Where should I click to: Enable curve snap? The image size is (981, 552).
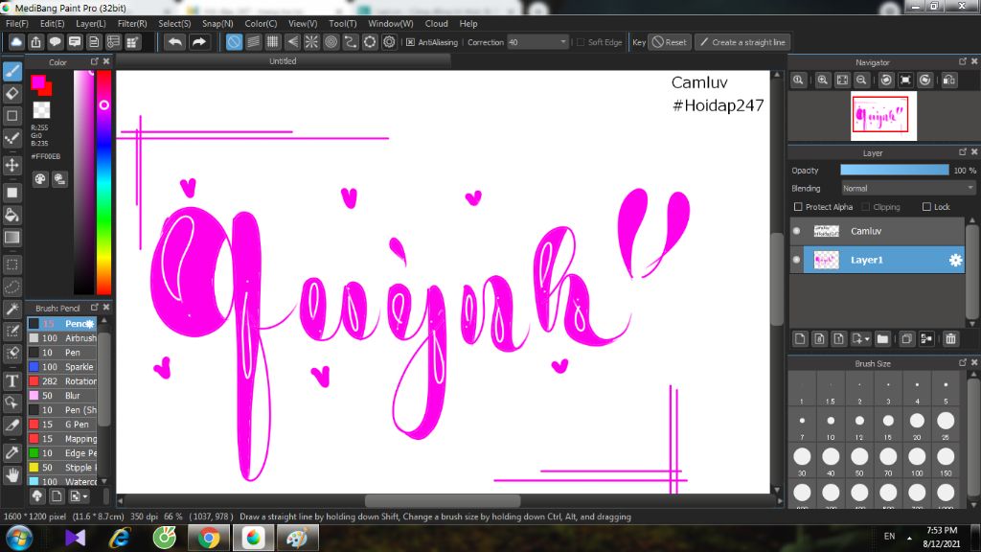pos(351,42)
